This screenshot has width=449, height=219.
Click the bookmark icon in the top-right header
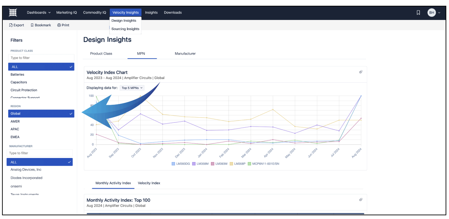point(418,13)
